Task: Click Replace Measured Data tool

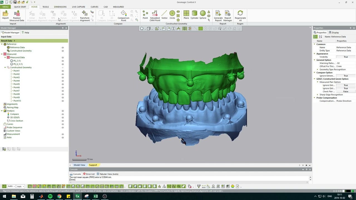Action: pos(17,16)
